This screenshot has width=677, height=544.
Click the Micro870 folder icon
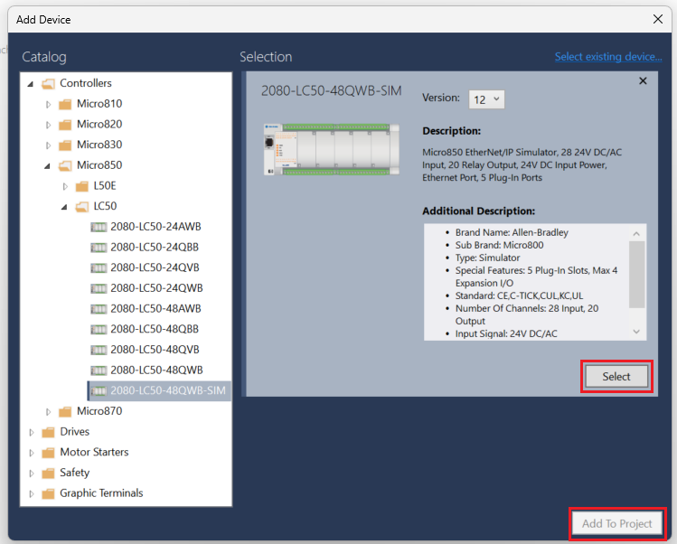point(65,411)
